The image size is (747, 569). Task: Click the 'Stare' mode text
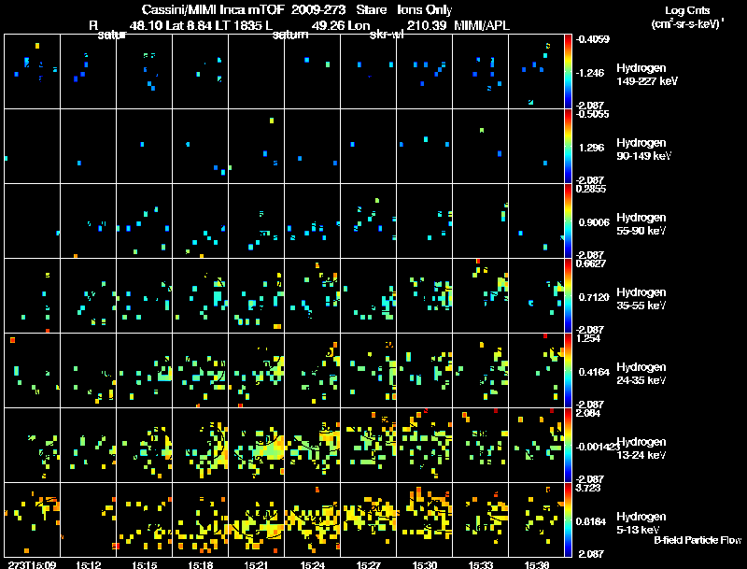click(371, 10)
